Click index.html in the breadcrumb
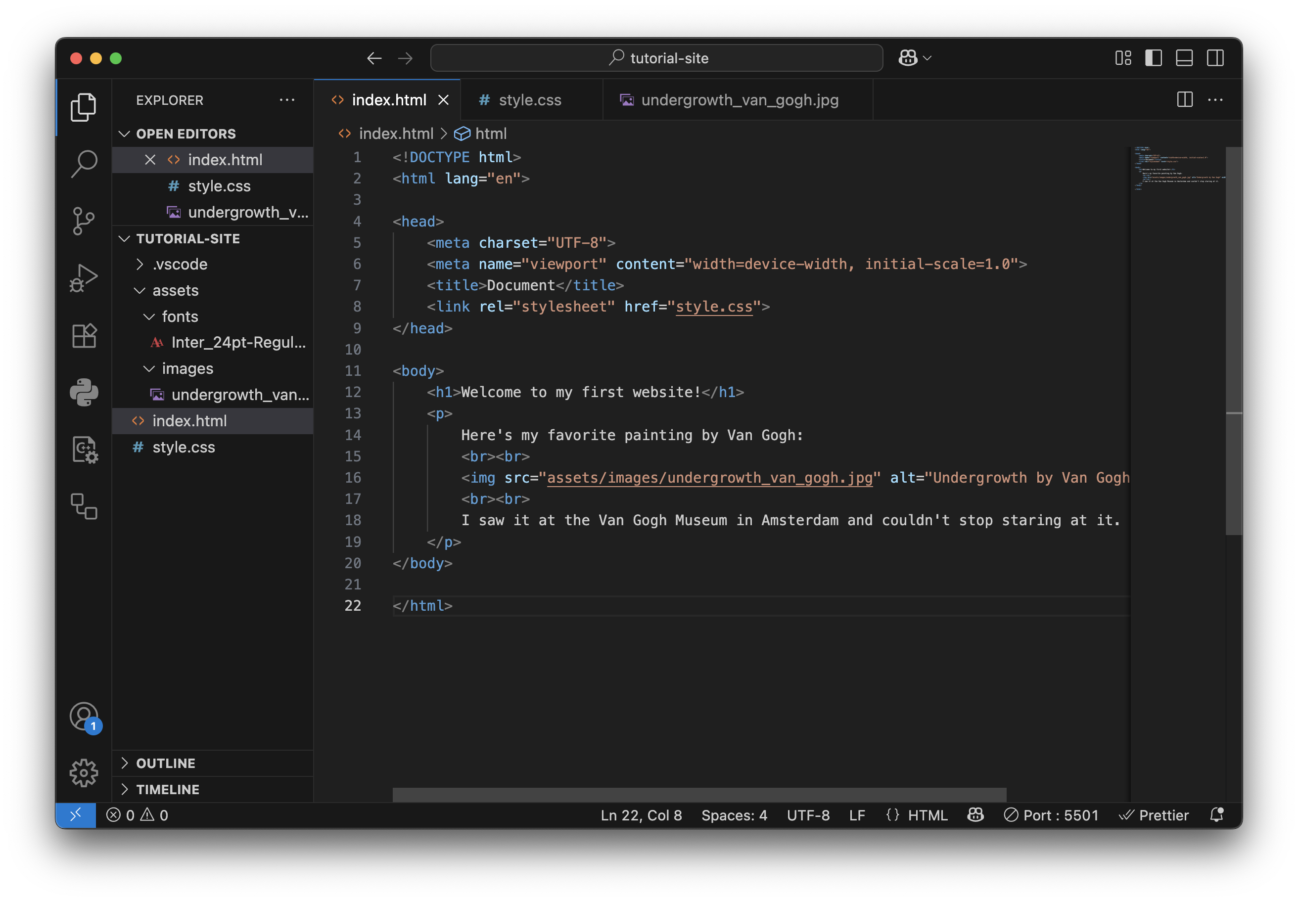The image size is (1298, 902). (x=386, y=134)
